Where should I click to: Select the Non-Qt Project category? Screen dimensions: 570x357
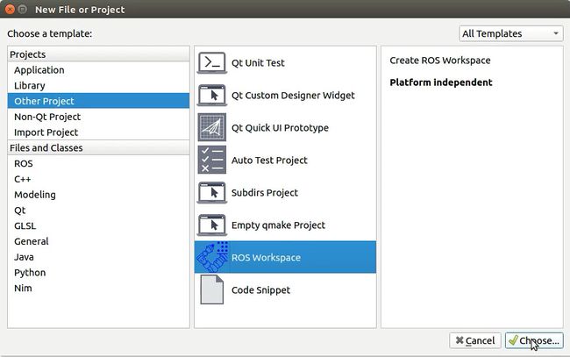click(x=98, y=117)
